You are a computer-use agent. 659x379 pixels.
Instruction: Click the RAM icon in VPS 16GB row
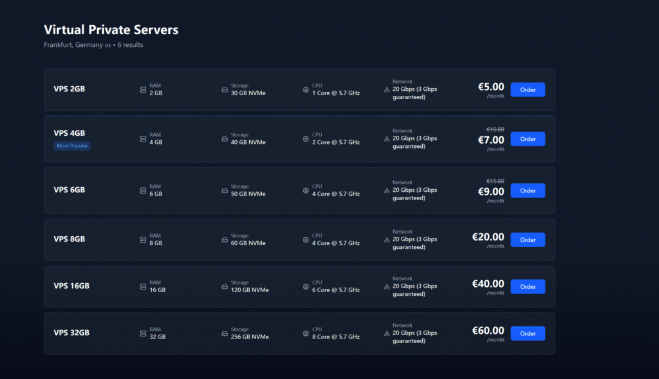[143, 286]
